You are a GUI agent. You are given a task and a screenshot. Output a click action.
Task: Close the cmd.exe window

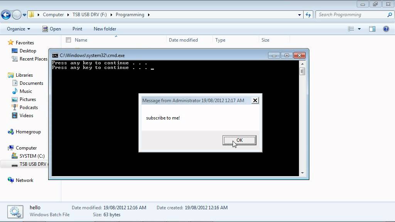point(299,55)
